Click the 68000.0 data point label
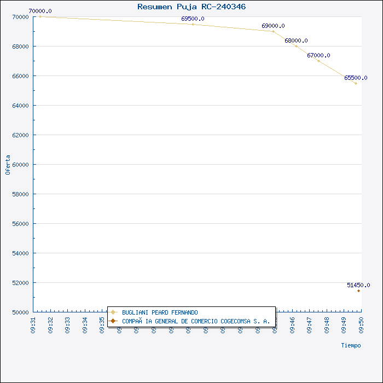Screen dimensions: 383x383 coord(296,40)
